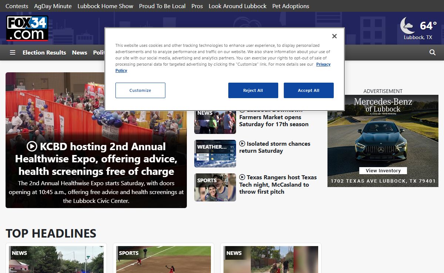
Task: Open Pet Adoptions in the top bar
Action: click(x=291, y=6)
